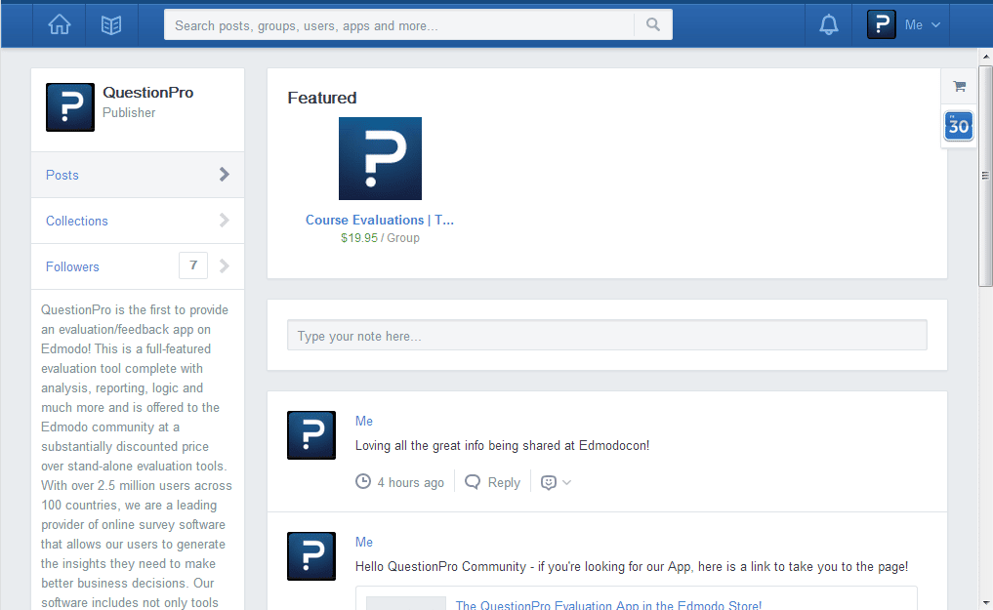Open The QuestionPro Evaluation App link

pyautogui.click(x=608, y=604)
